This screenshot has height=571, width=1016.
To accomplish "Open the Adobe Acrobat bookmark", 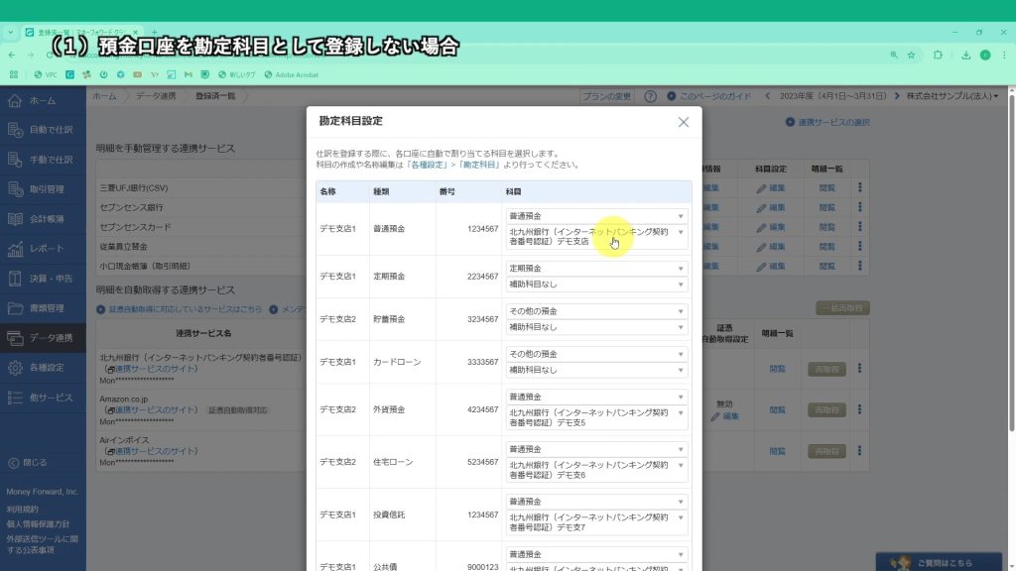I will click(x=291, y=75).
